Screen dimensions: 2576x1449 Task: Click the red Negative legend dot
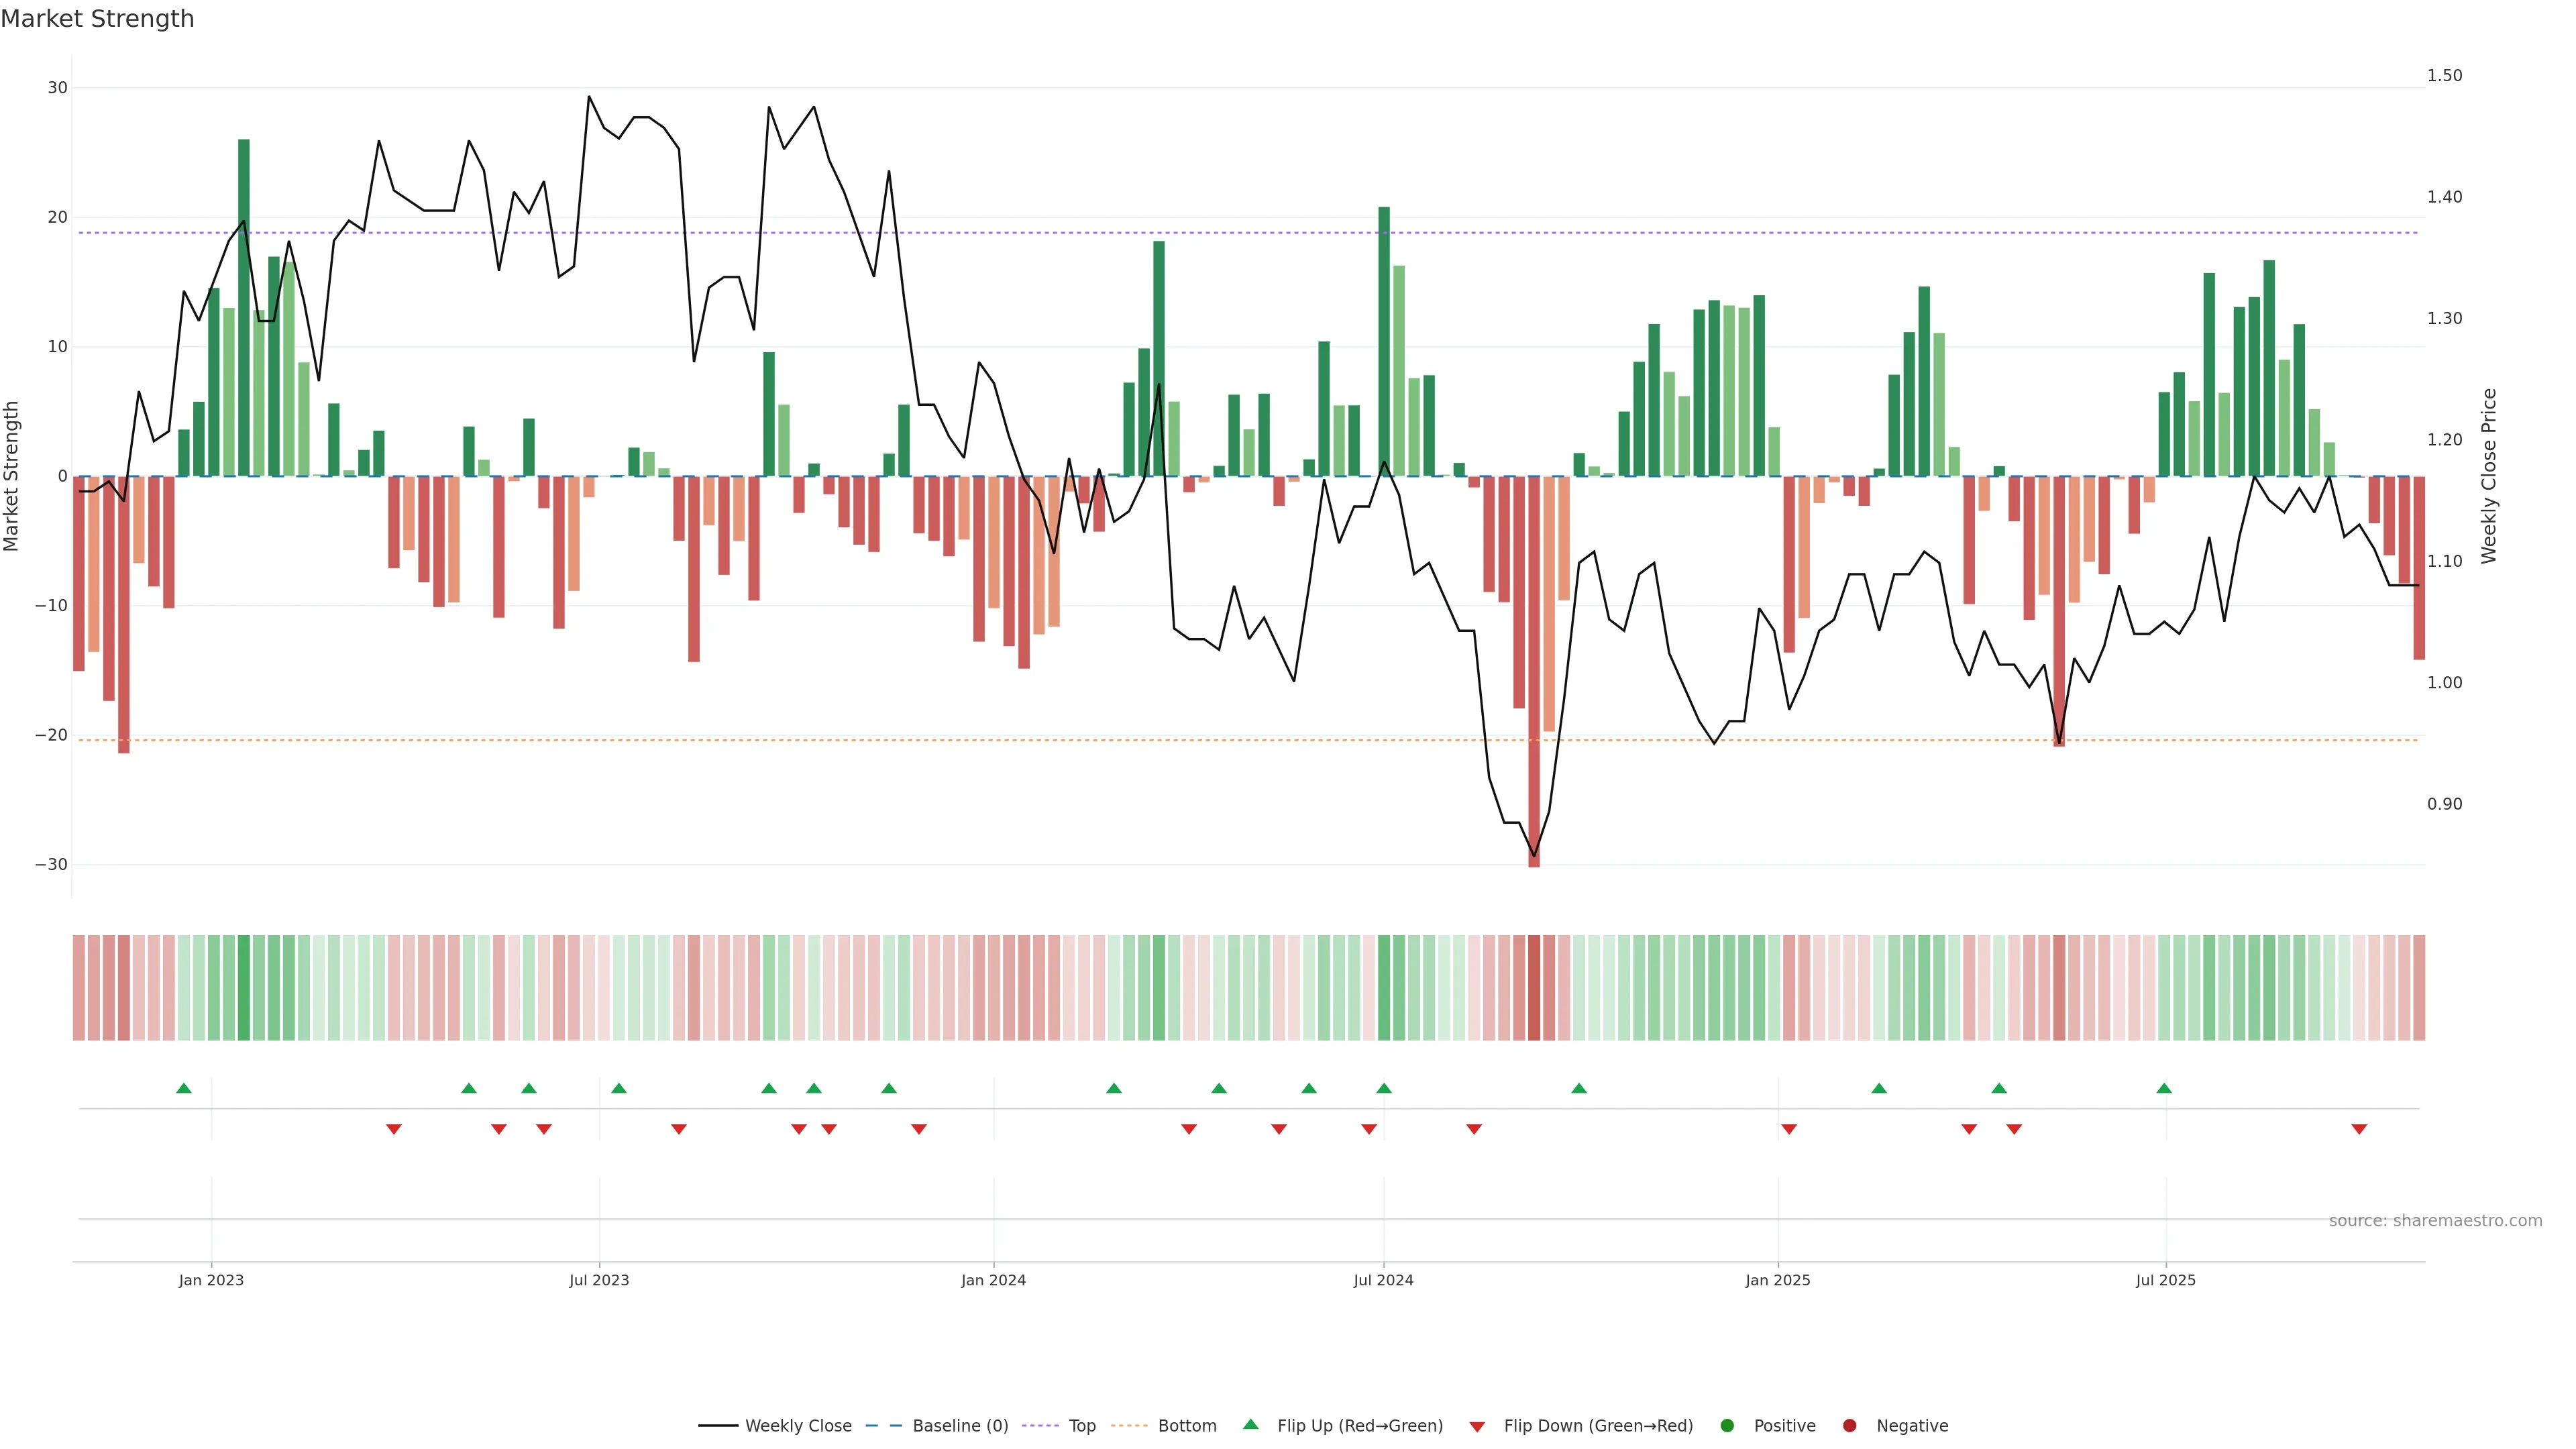[1849, 1426]
